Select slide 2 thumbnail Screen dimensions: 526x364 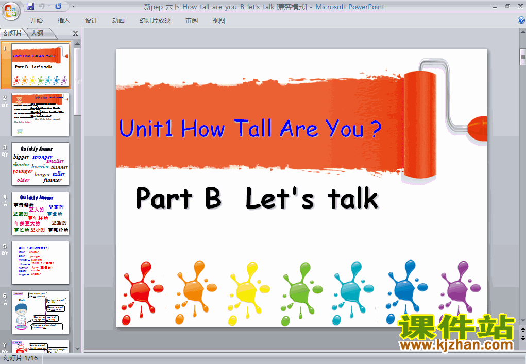tap(40, 115)
